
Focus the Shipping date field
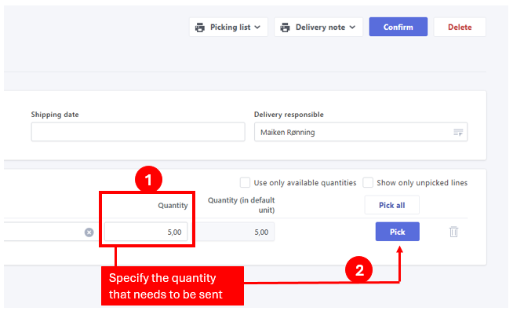click(138, 132)
